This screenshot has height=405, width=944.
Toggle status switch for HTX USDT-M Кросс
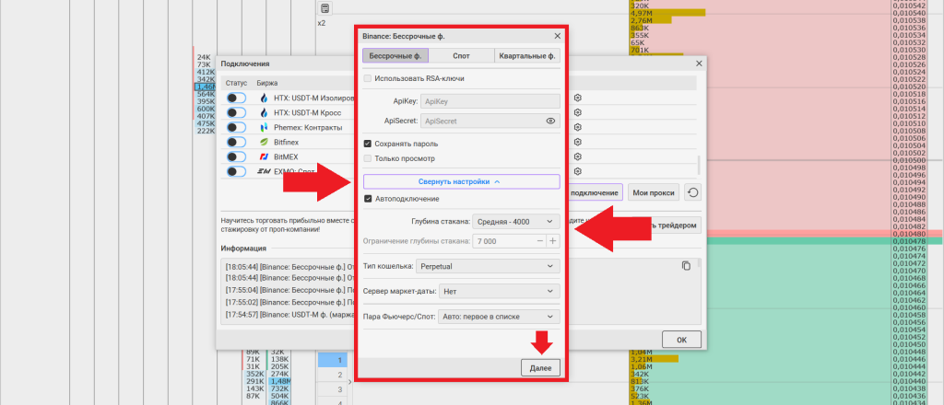point(237,112)
